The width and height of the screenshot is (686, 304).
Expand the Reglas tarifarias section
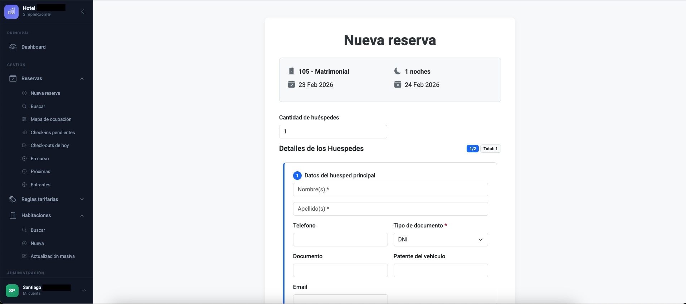tap(82, 199)
